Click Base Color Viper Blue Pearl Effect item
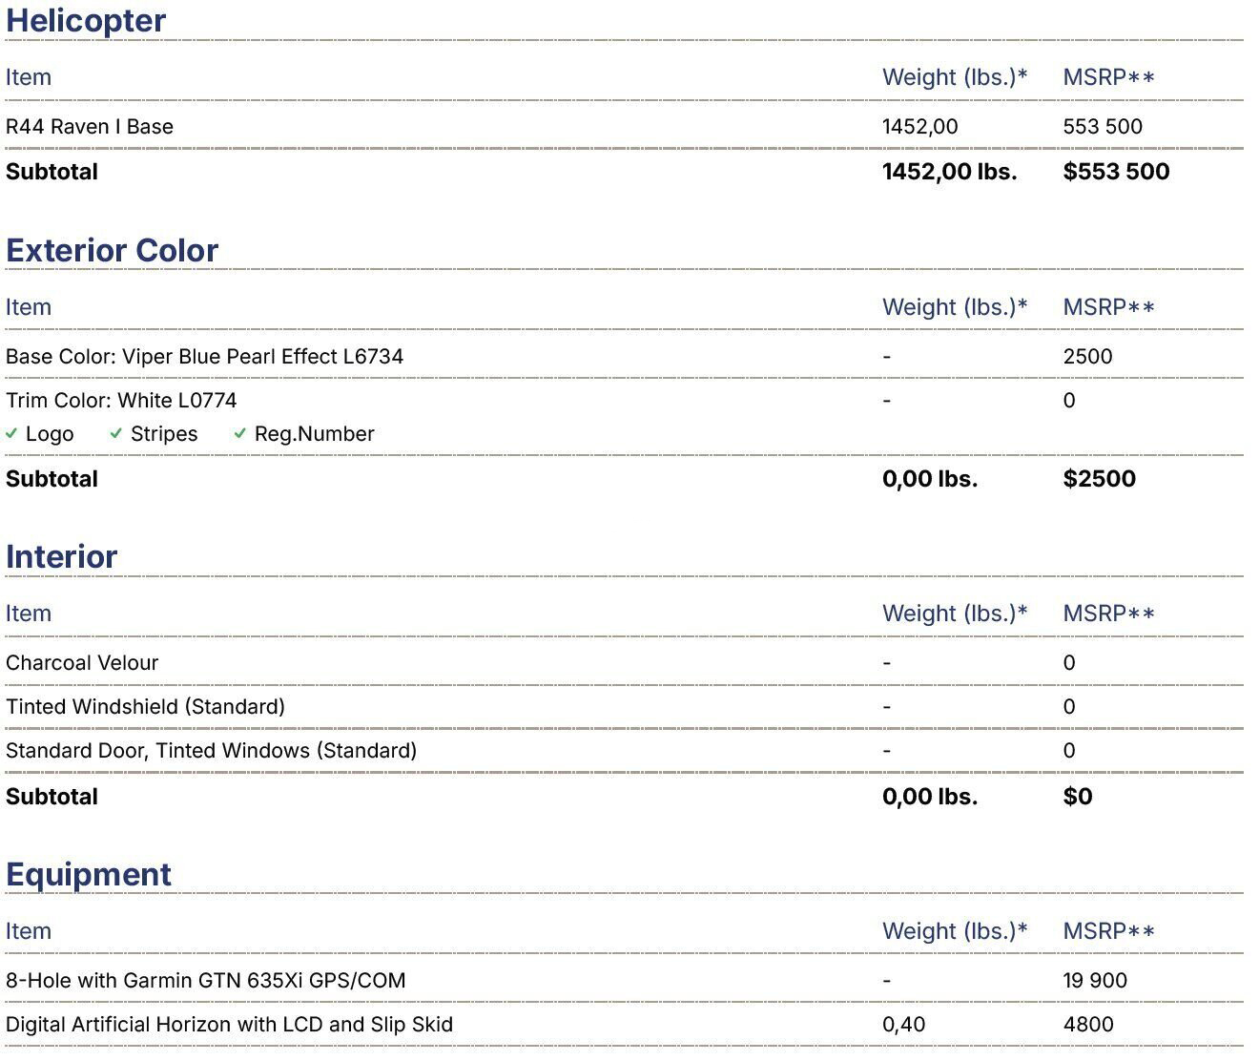The height and width of the screenshot is (1061, 1259). [204, 357]
